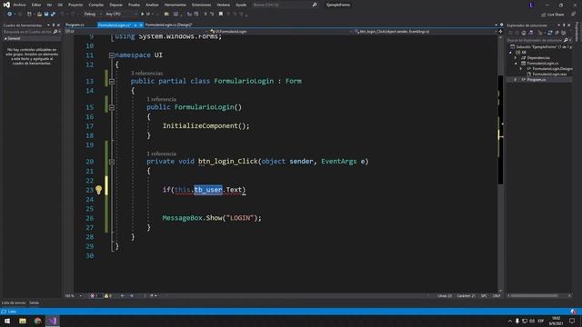Pin the Cuadro de herramientas panel
The image size is (582, 327).
click(53, 25)
